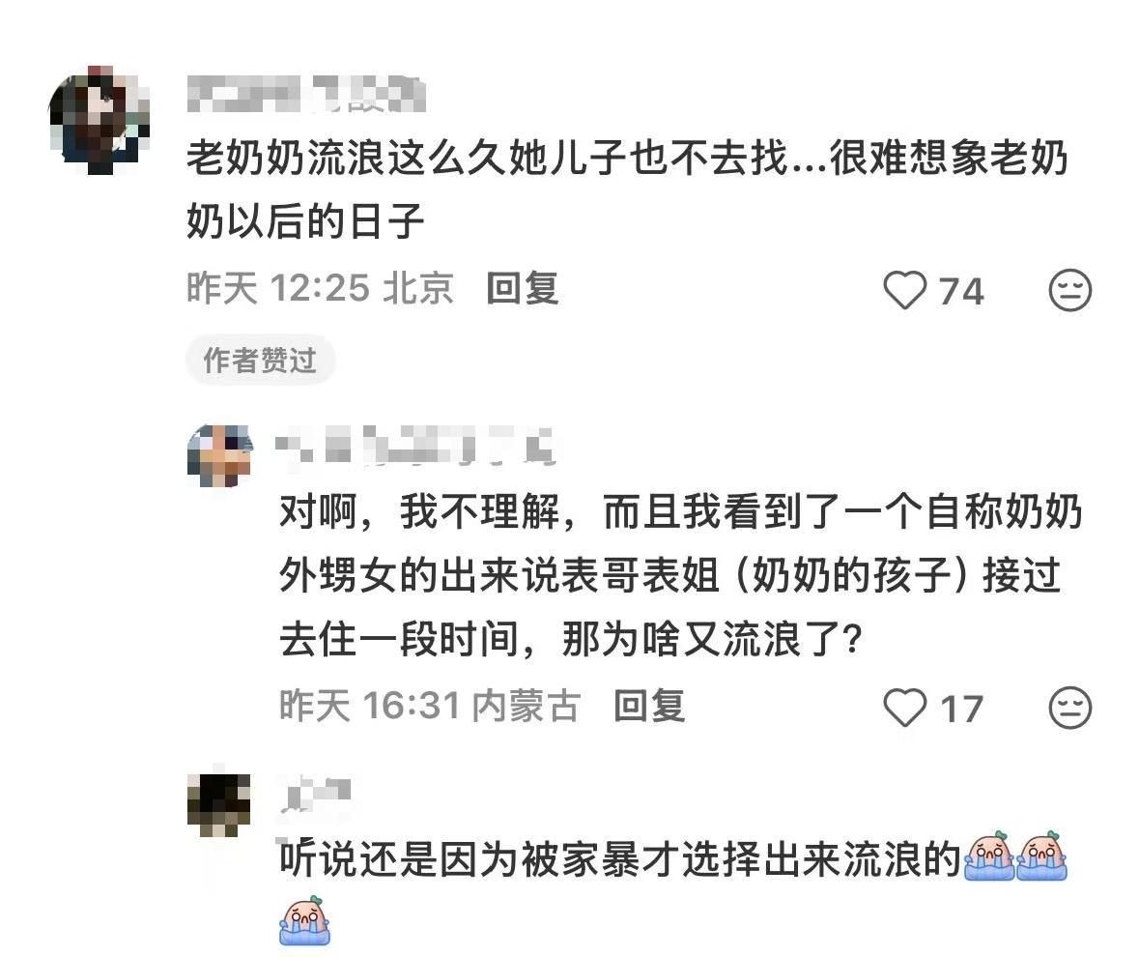Reply to the 16:31 Inner Mongolia comment
This screenshot has height=957, width=1139.
[649, 706]
